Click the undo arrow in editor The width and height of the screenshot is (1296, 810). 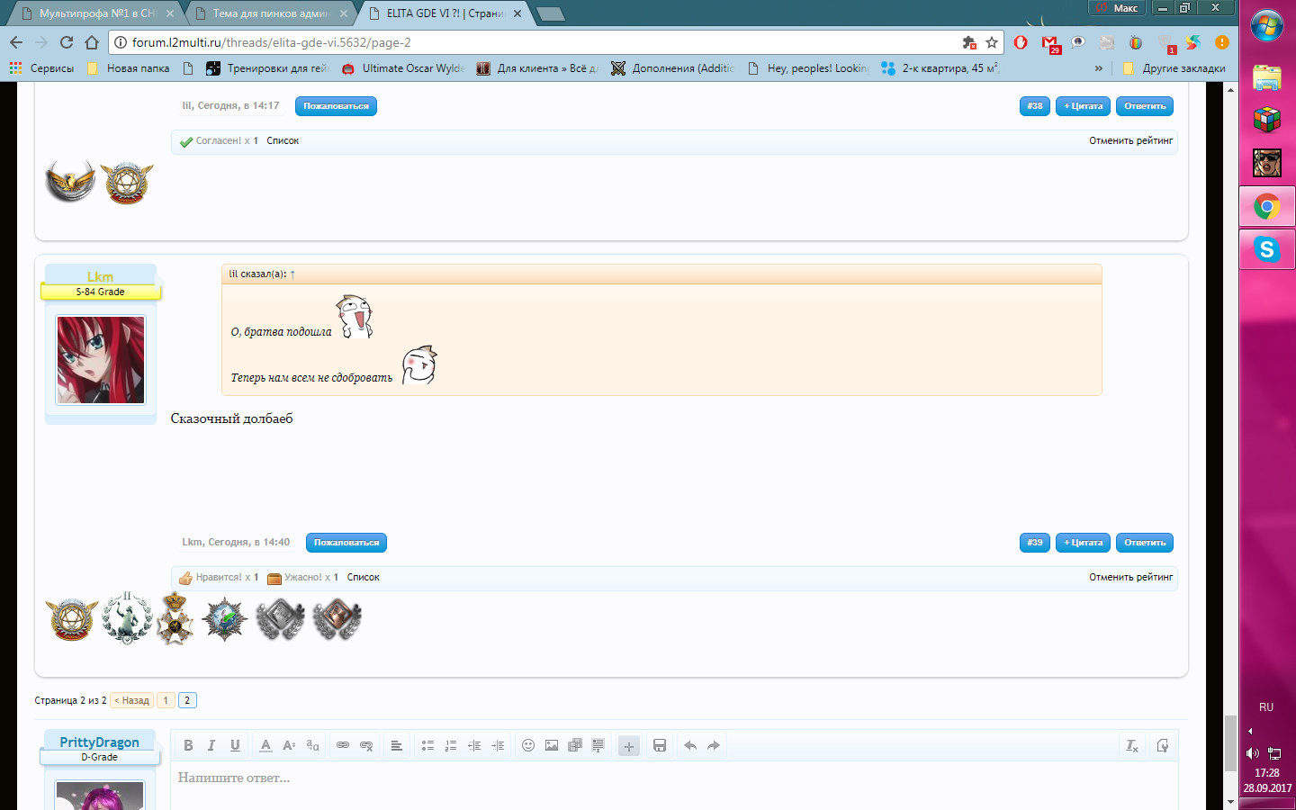pyautogui.click(x=690, y=745)
